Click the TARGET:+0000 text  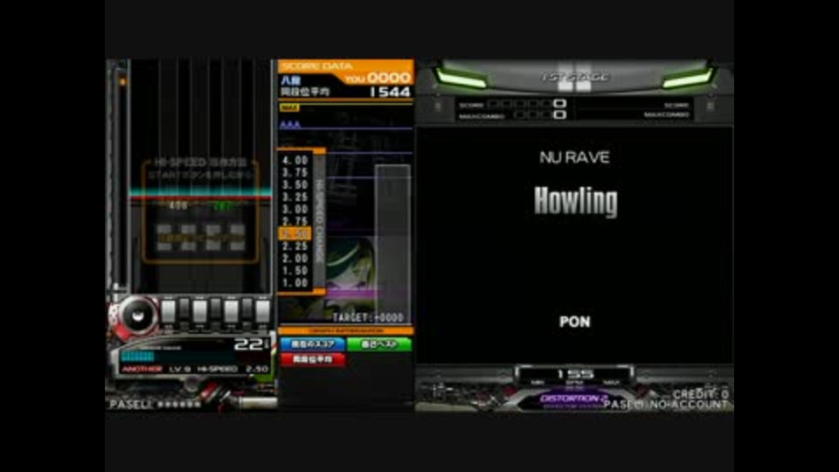[368, 318]
